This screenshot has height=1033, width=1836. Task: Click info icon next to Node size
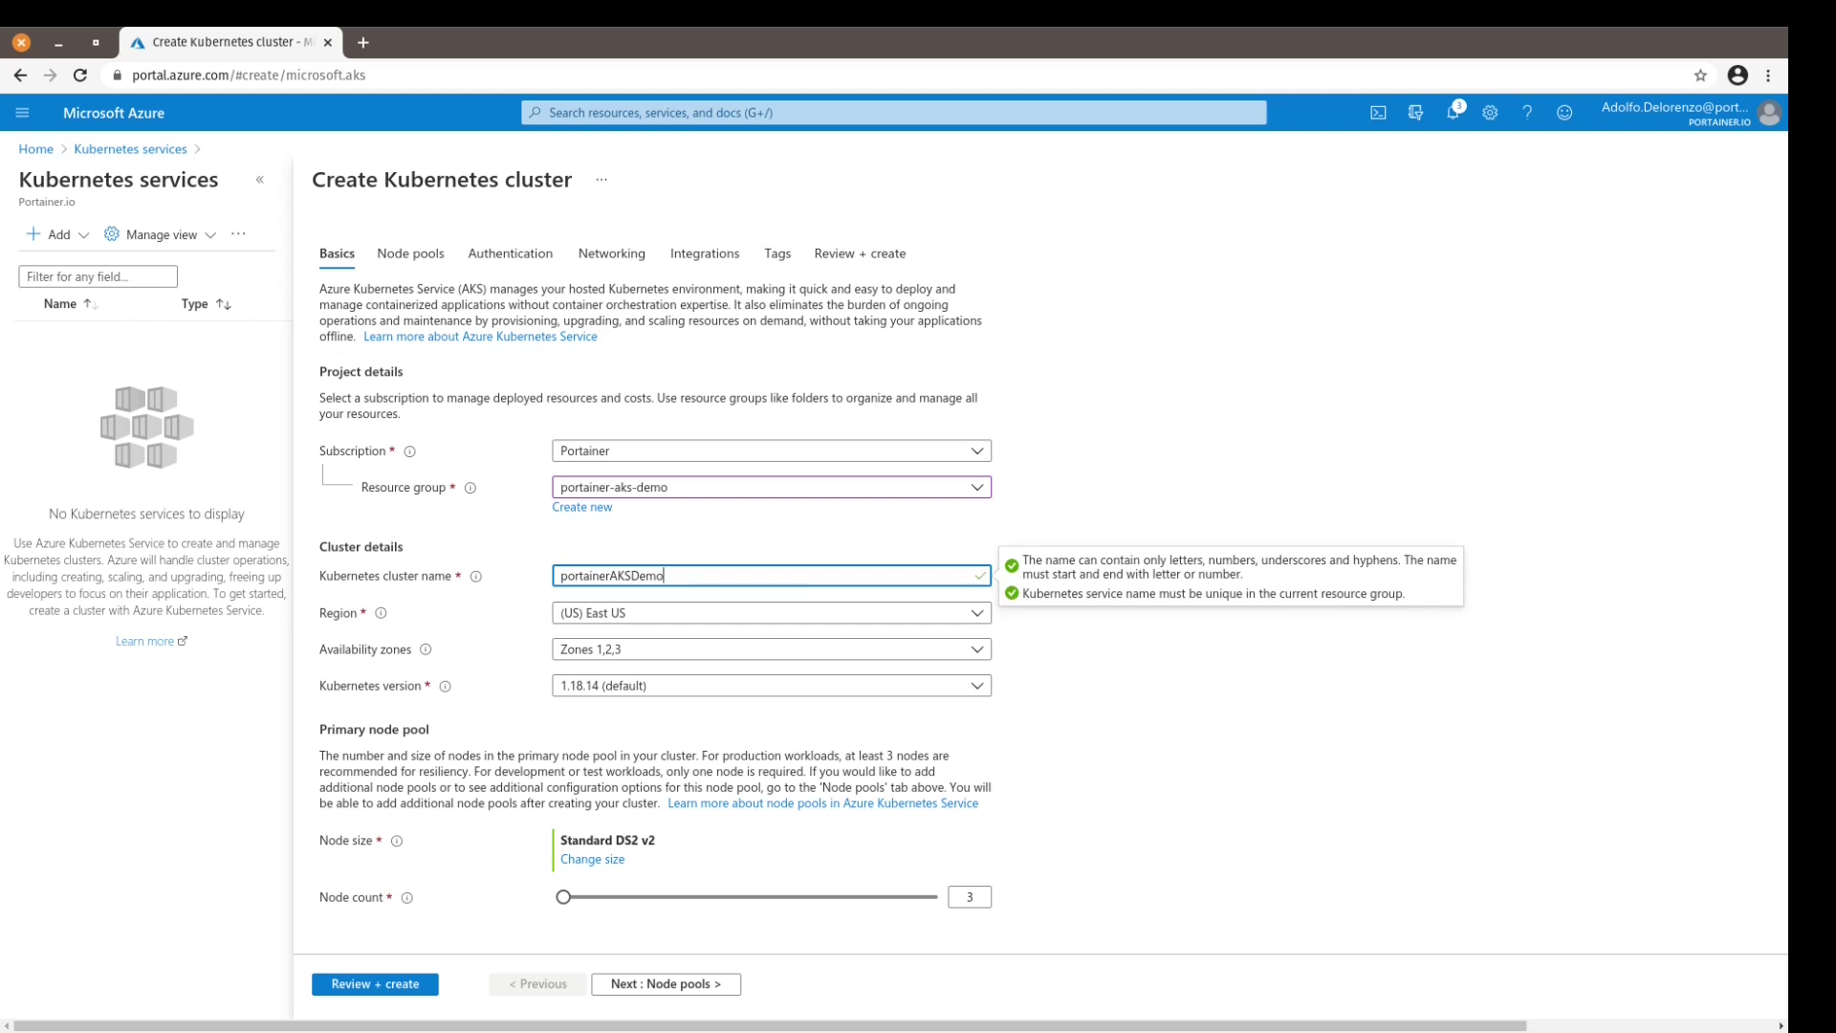coord(397,841)
